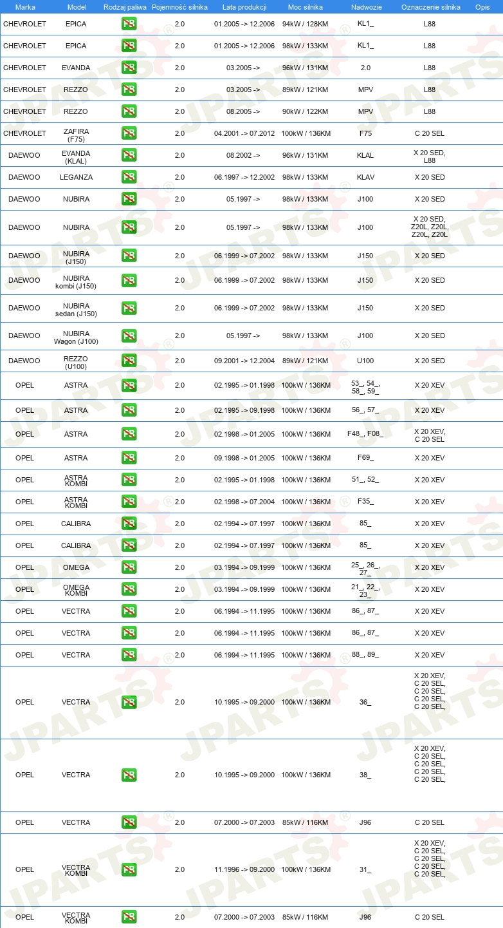Click the Oznaczenie silnika column header
The height and width of the screenshot is (928, 503).
[x=430, y=6]
